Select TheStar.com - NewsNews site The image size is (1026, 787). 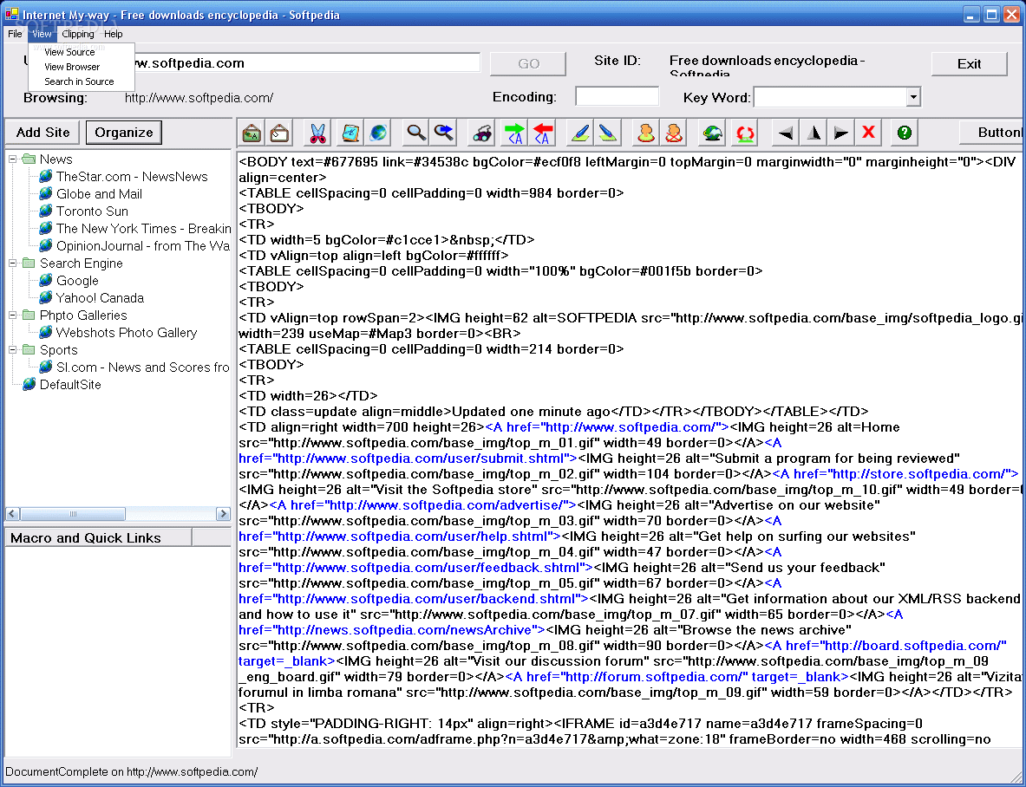tap(132, 177)
